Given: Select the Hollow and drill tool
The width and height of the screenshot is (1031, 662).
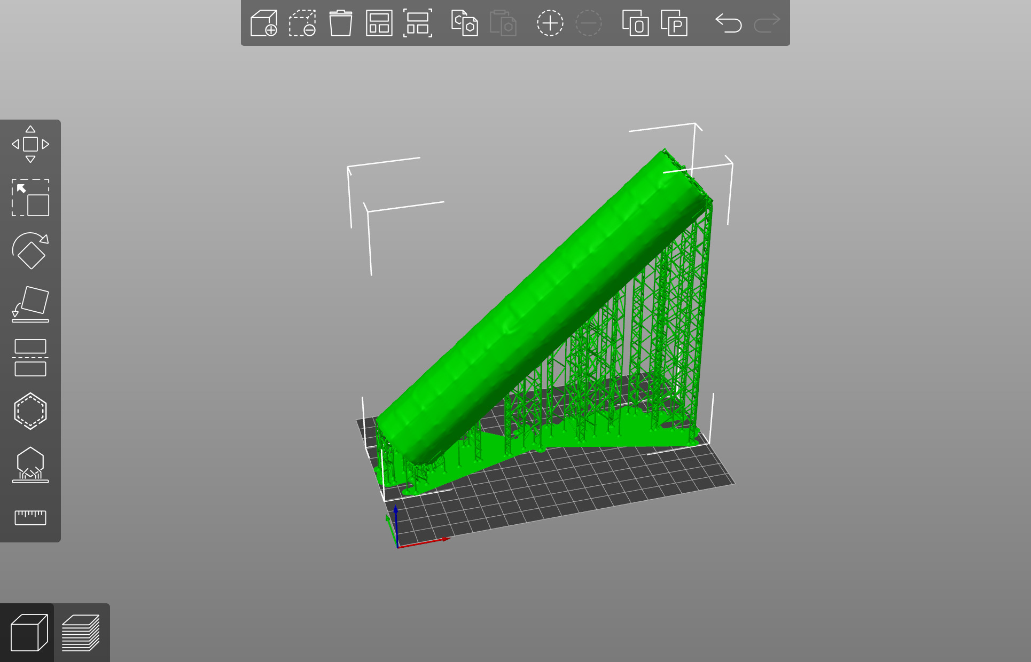Looking at the screenshot, I should point(30,411).
